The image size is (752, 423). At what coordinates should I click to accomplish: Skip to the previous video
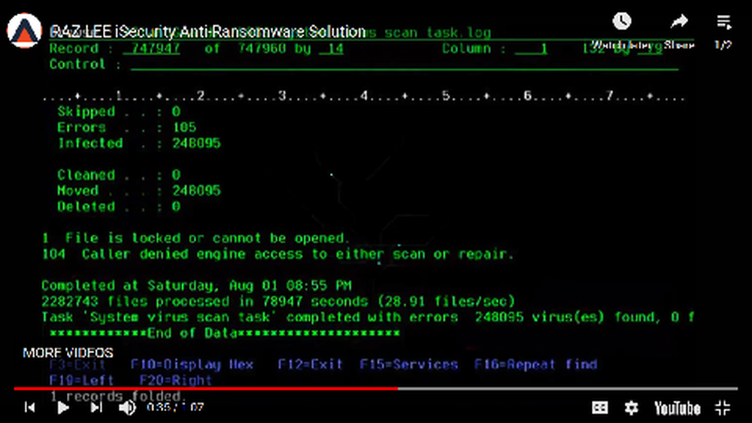pos(30,408)
